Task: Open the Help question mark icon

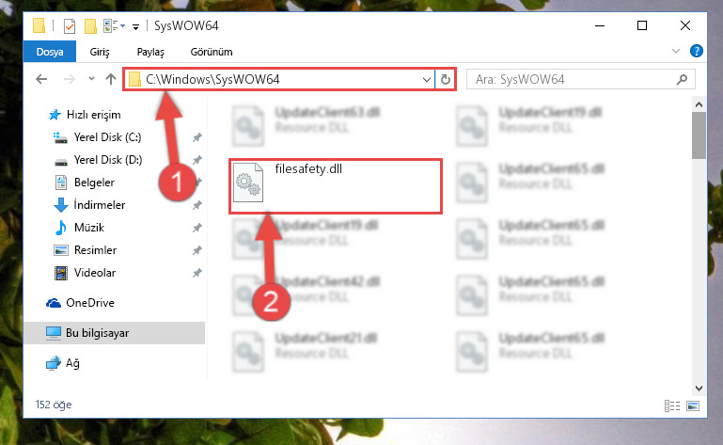Action: coord(697,51)
